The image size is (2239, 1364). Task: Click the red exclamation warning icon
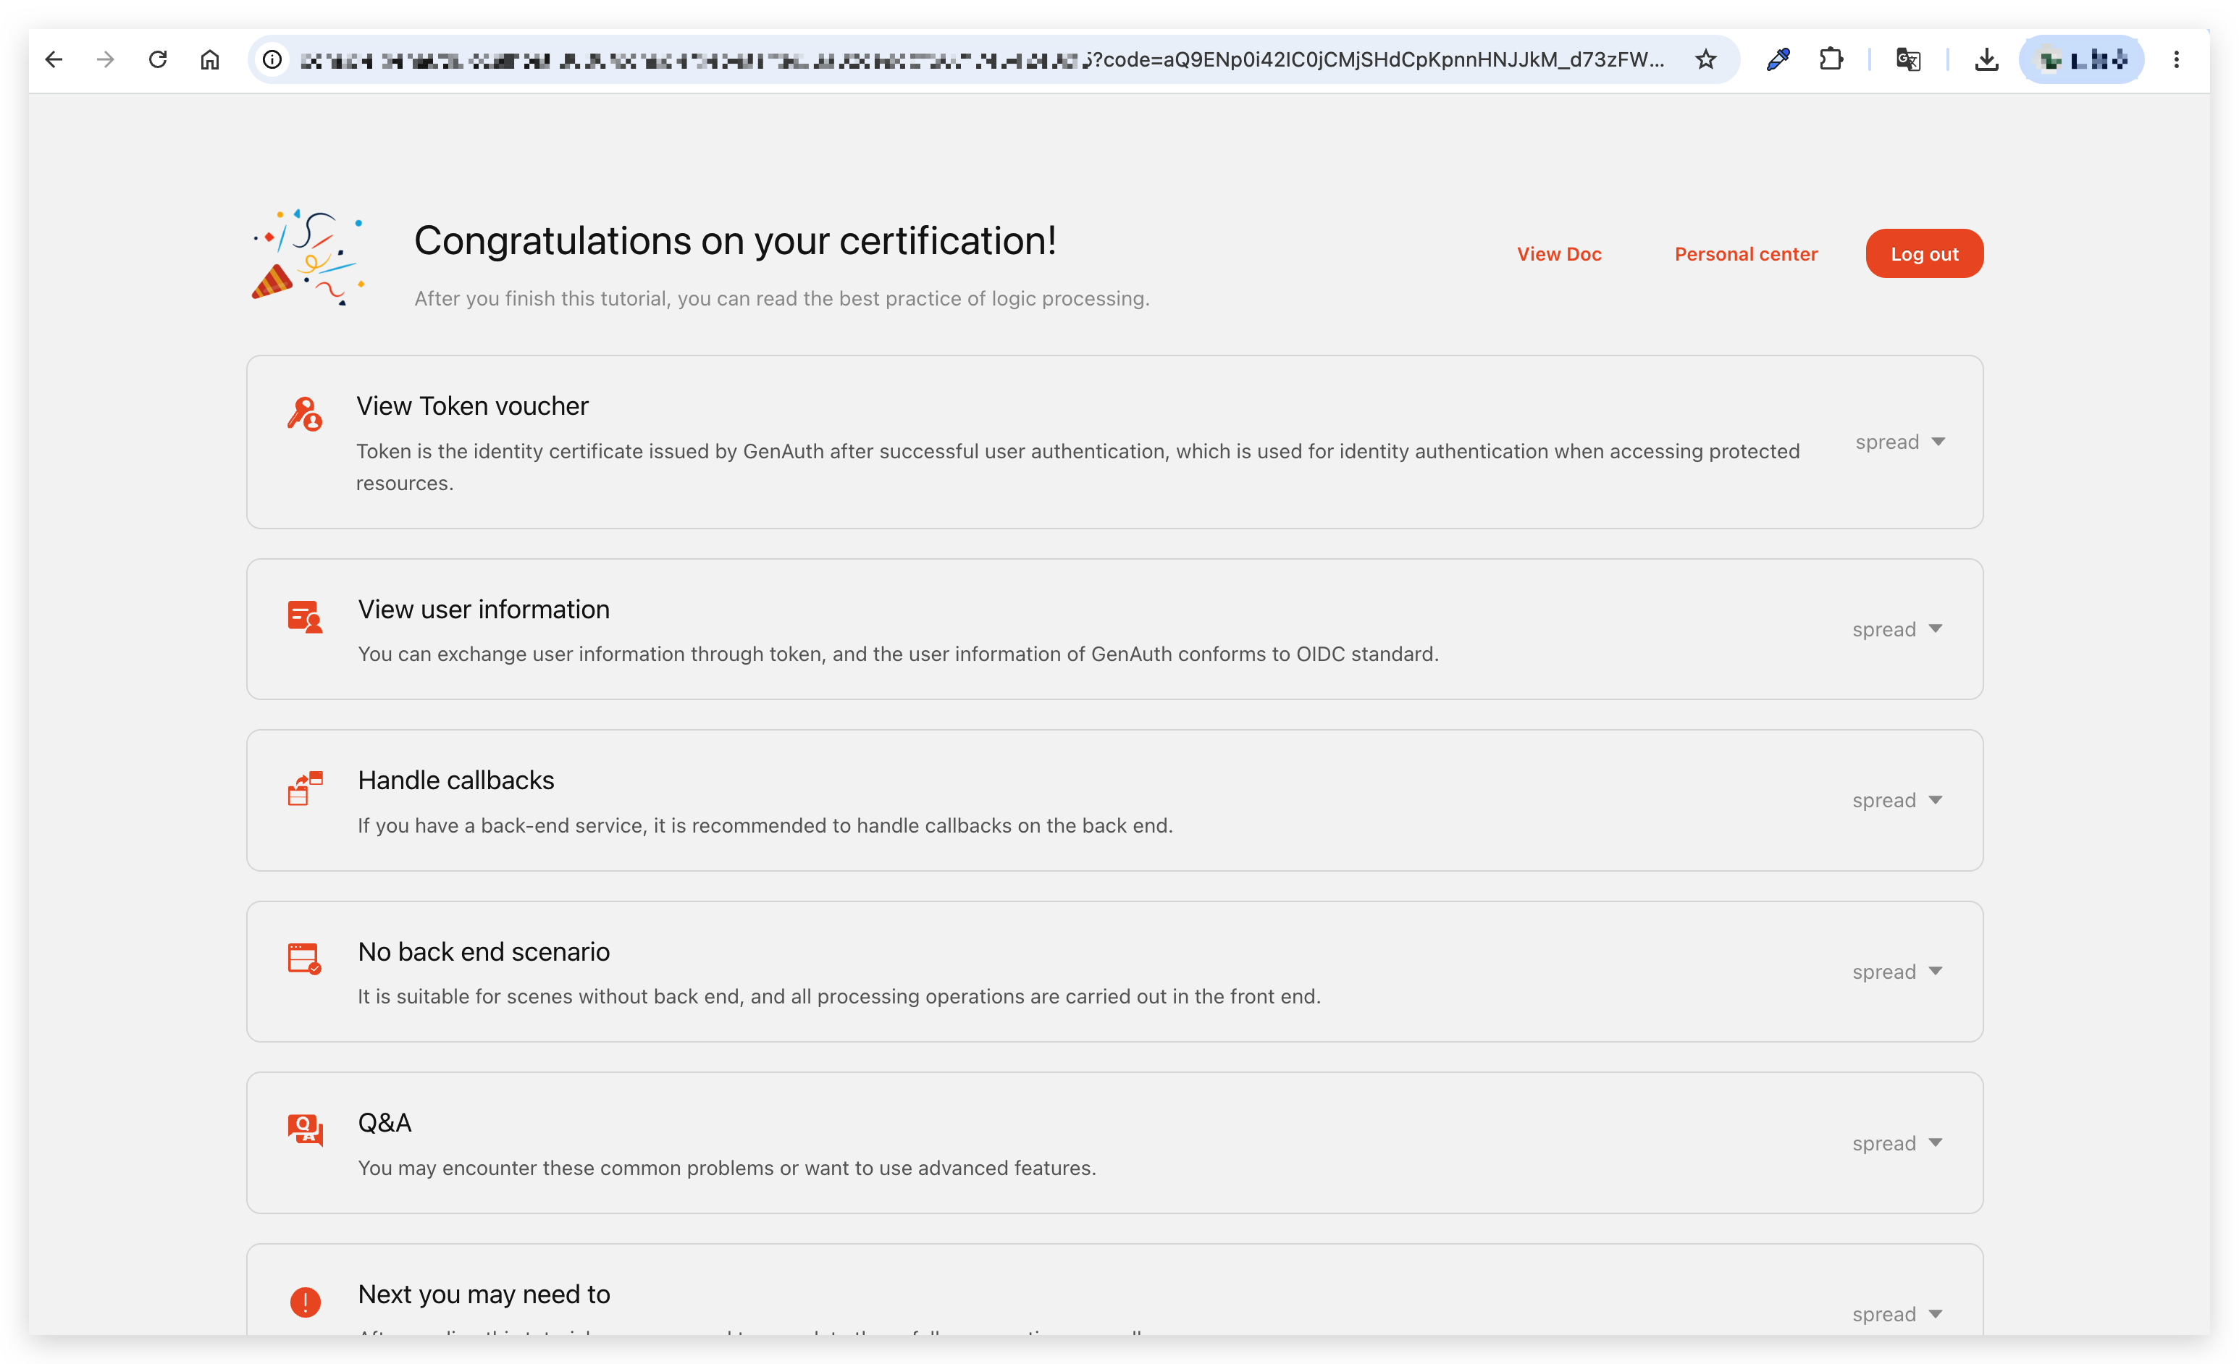[x=304, y=1301]
